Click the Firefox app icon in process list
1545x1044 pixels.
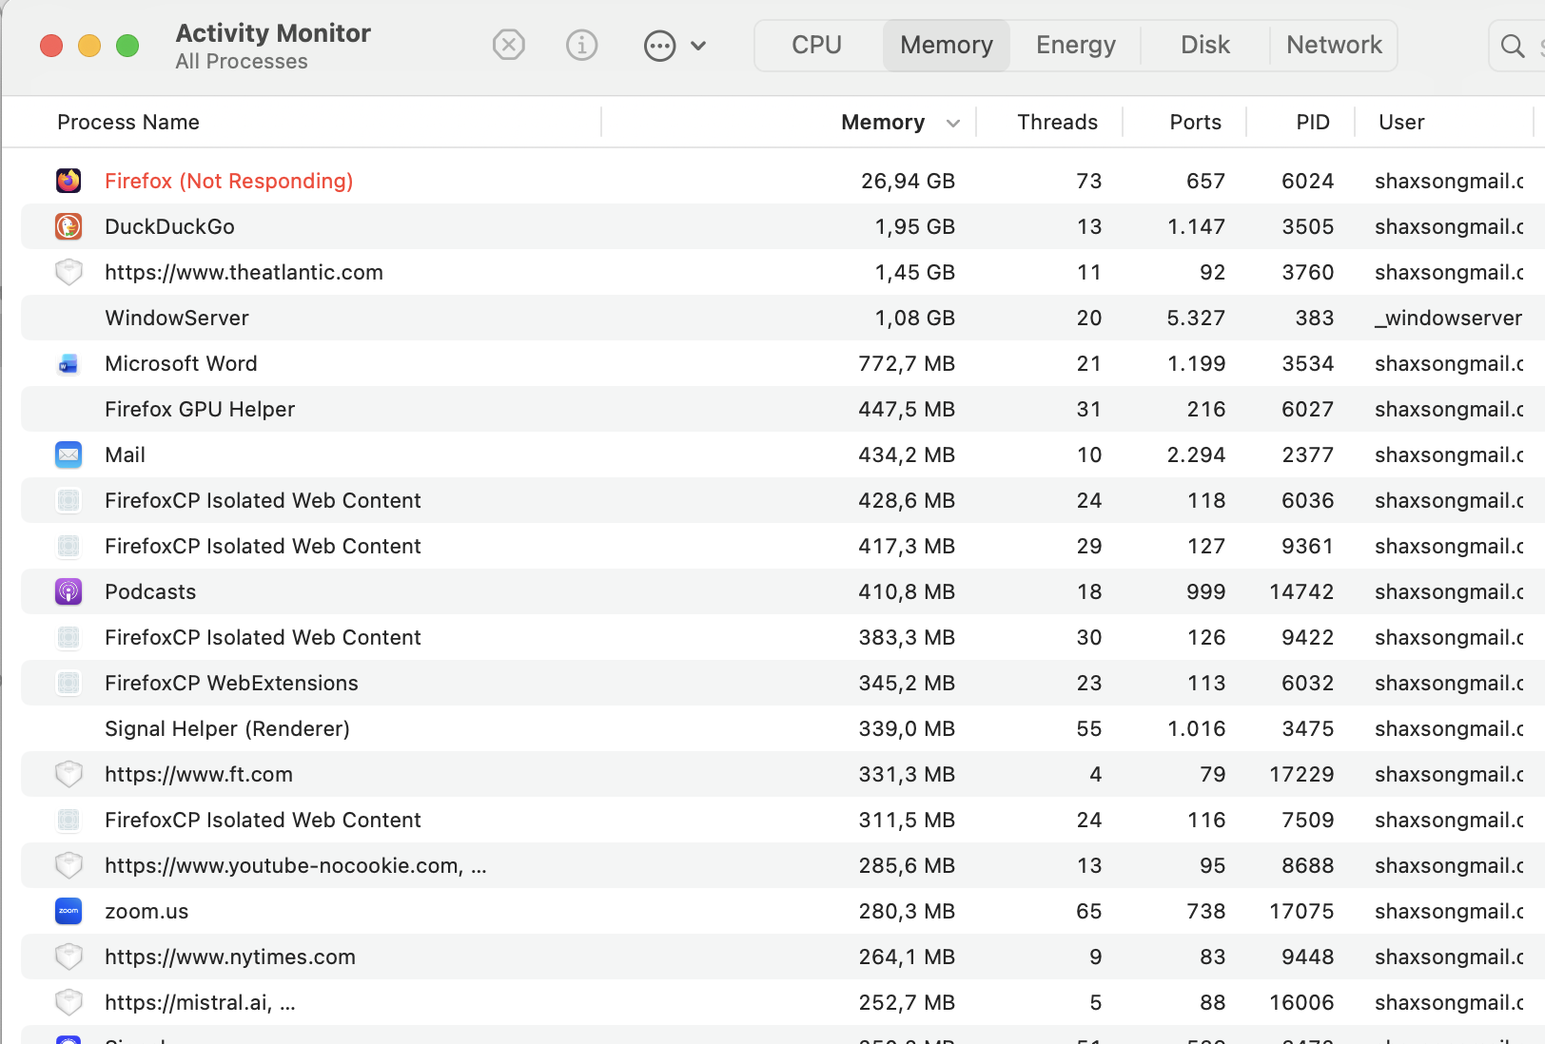click(68, 181)
